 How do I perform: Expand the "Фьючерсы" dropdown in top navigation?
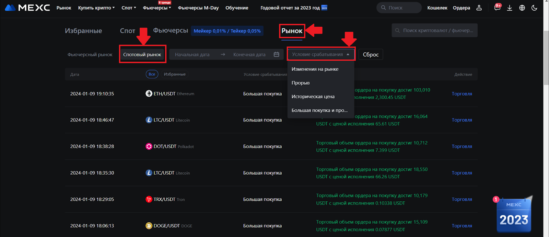pos(157,8)
